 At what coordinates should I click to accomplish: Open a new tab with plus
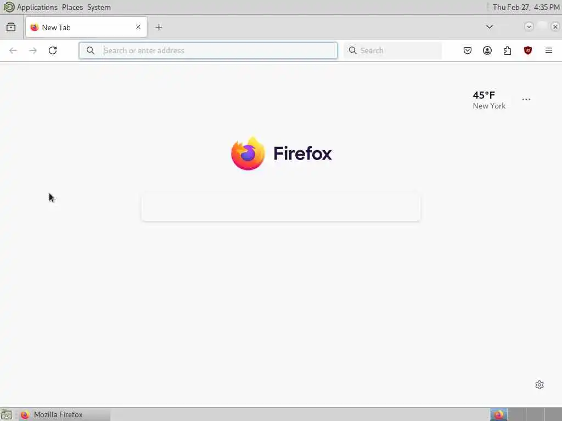point(159,27)
